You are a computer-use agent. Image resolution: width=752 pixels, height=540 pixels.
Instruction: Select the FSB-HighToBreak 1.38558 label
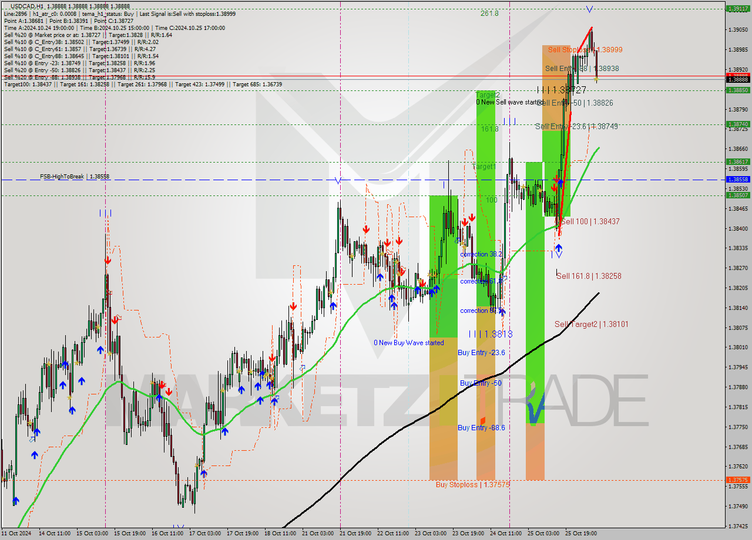click(x=75, y=176)
